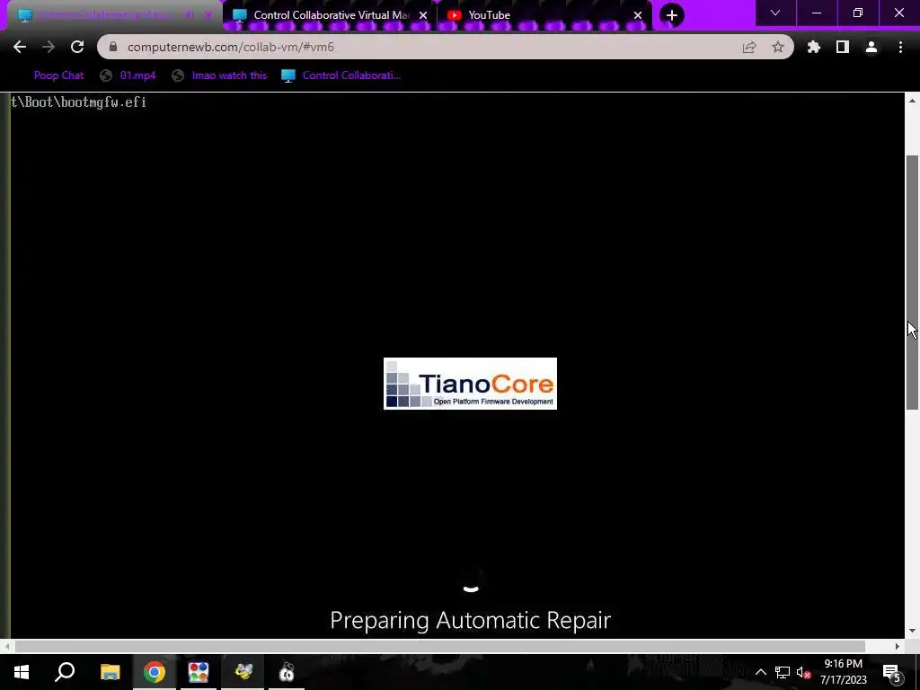Open Windows taskbar search

65,672
